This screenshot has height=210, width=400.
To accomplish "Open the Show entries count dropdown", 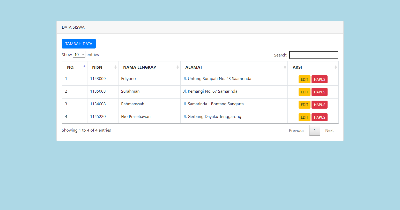I will coord(79,54).
